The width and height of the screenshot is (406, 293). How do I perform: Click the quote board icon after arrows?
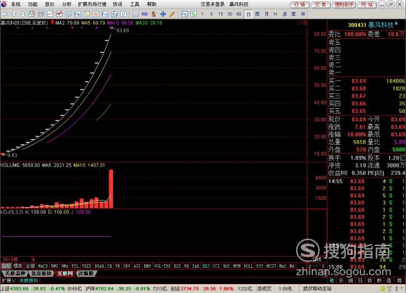32,14
